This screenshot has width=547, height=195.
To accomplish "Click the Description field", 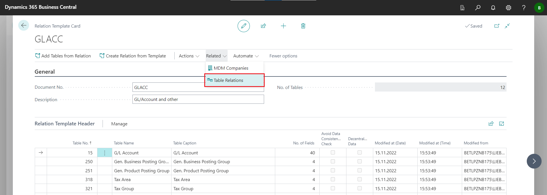I will [198, 99].
